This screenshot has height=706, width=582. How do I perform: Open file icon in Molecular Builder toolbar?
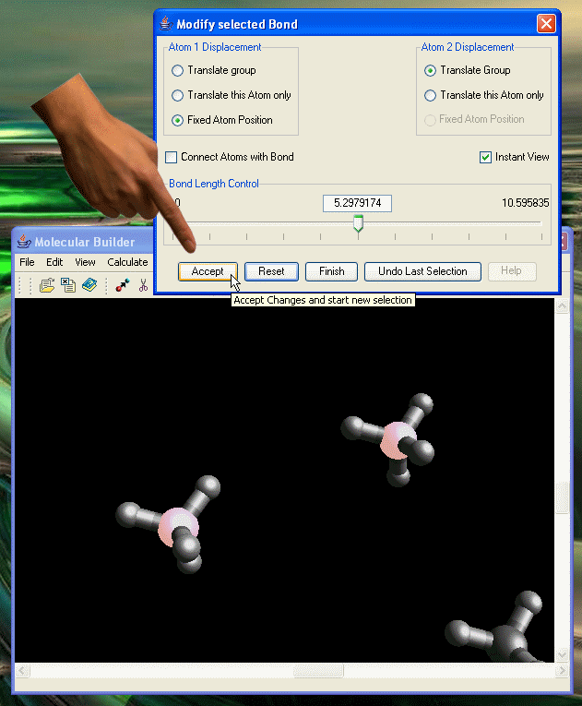click(47, 285)
